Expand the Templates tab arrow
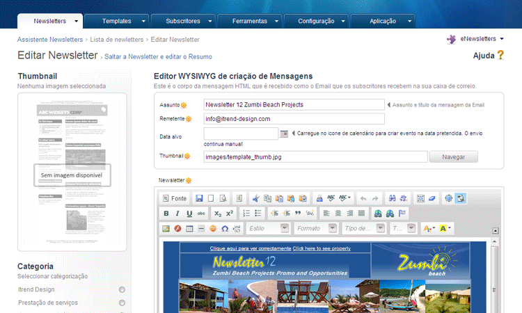Screen dimensions: 522x313 pos(143,22)
